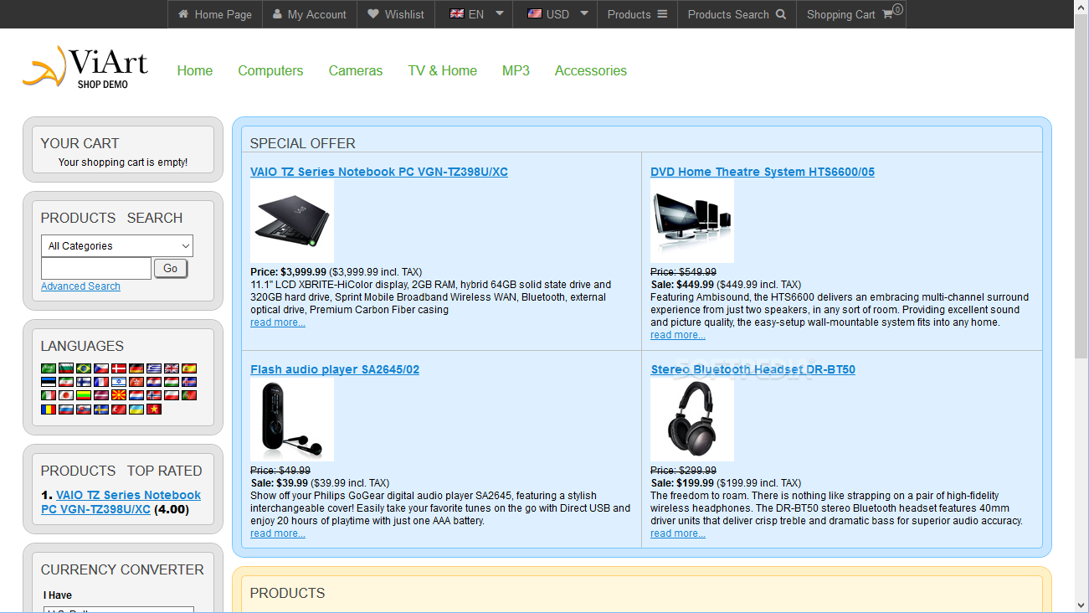Select the Norwegian flag language

tap(154, 395)
